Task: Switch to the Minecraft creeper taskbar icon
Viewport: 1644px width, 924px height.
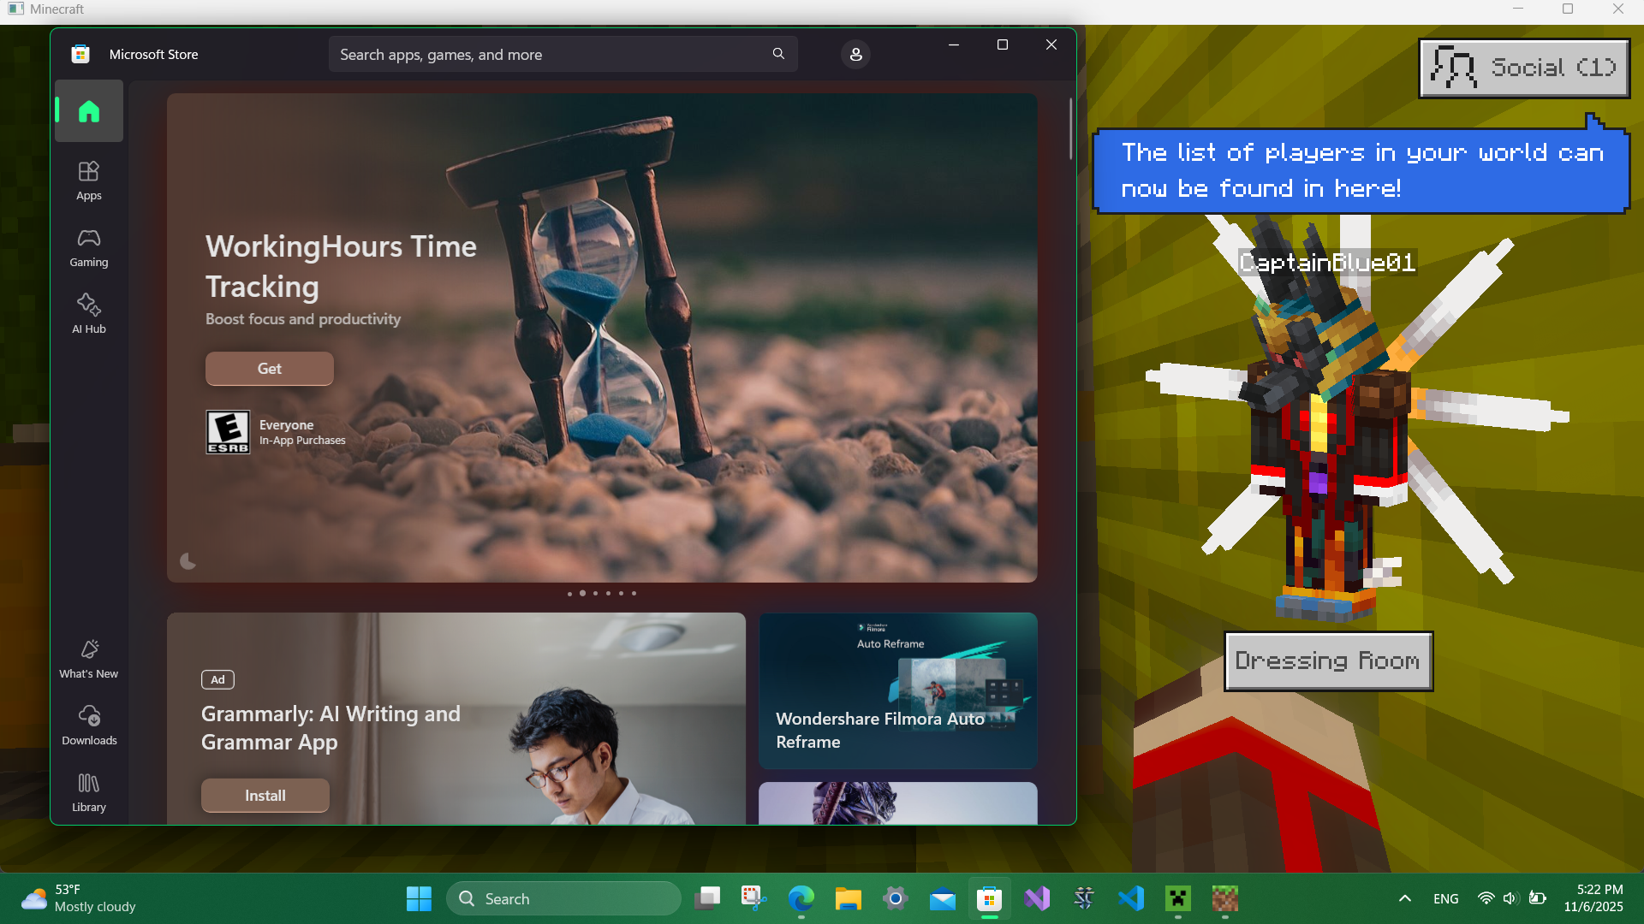Action: click(x=1178, y=899)
